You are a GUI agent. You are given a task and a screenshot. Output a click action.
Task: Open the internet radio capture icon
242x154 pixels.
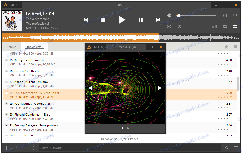169,27
